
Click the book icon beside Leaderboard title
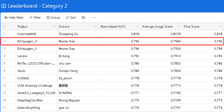(4, 6)
